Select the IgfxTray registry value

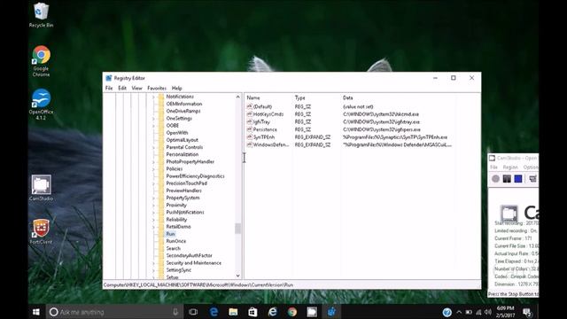[261, 122]
